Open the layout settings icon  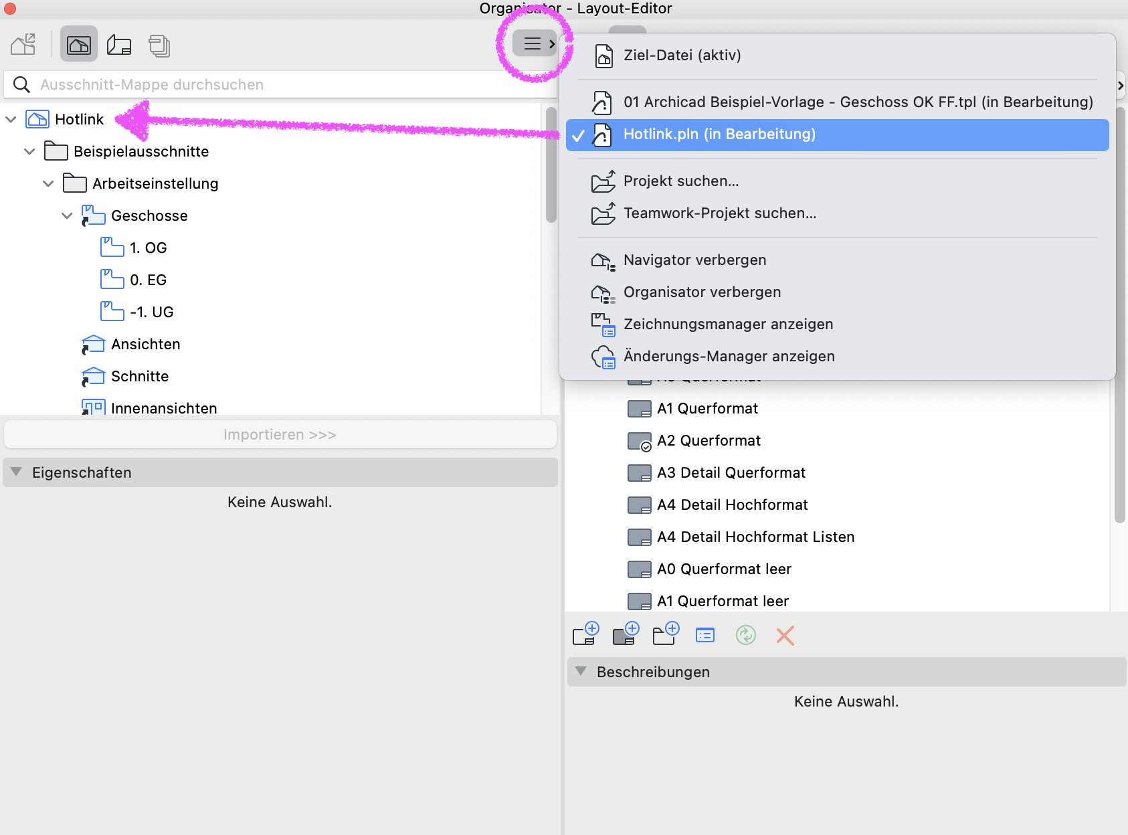[705, 635]
